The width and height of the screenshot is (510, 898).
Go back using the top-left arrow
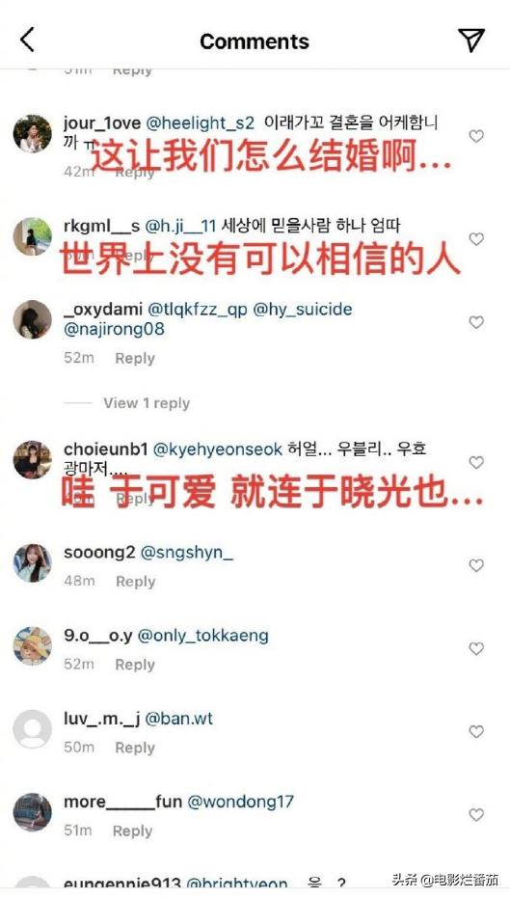[x=27, y=40]
